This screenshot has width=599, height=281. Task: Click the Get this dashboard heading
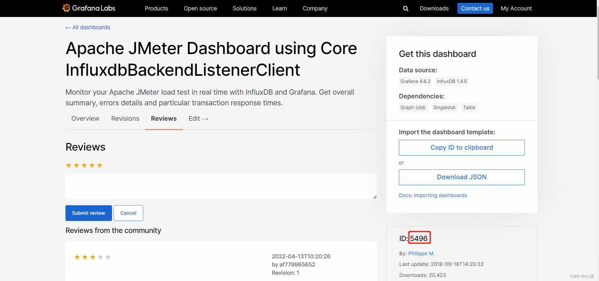pos(437,54)
